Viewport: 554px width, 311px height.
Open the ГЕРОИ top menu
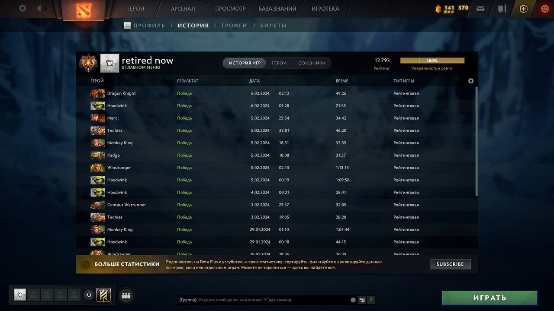coord(136,9)
